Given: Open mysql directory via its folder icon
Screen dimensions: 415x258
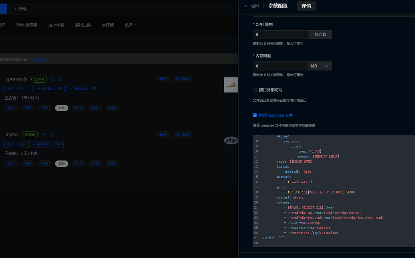Looking at the screenshot, I should point(44,135).
